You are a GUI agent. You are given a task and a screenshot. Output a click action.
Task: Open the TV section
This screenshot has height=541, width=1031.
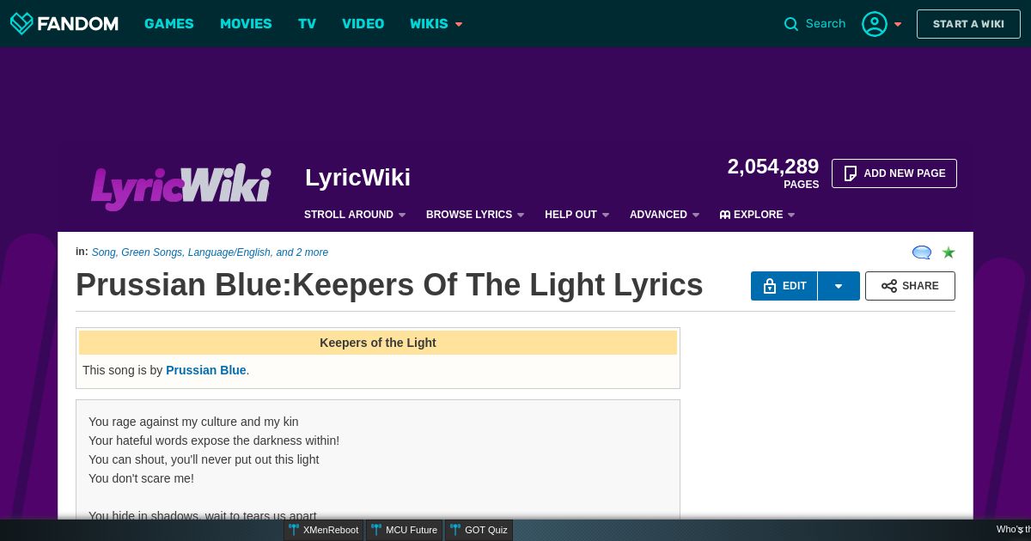(307, 24)
